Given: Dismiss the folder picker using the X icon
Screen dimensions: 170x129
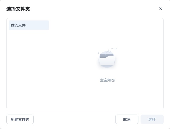Looking at the screenshot, I should click(161, 9).
